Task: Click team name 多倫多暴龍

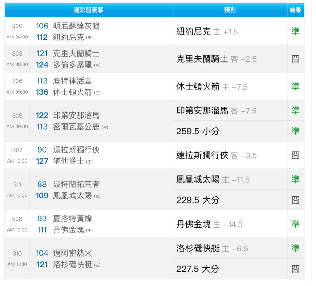Action: (73, 65)
